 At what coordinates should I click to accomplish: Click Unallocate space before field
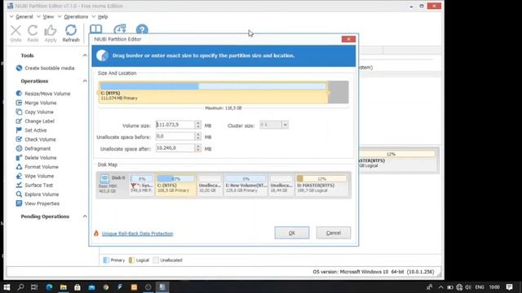click(175, 137)
